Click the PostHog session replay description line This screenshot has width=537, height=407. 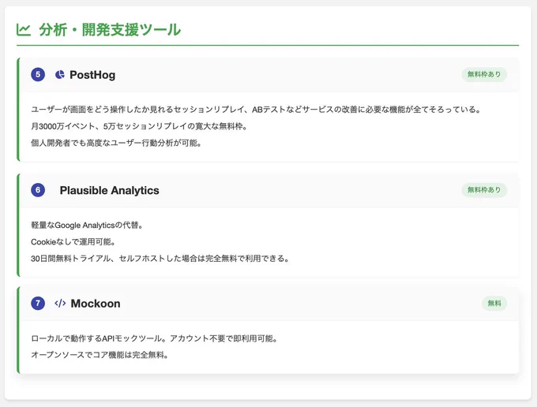[257, 110]
